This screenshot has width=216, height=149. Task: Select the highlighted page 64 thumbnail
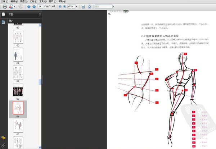[18, 108]
